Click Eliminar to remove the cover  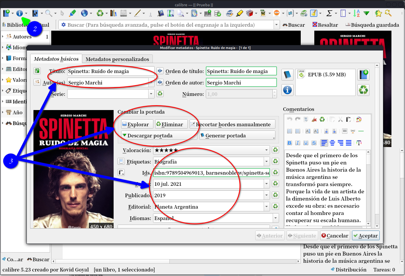(x=171, y=124)
